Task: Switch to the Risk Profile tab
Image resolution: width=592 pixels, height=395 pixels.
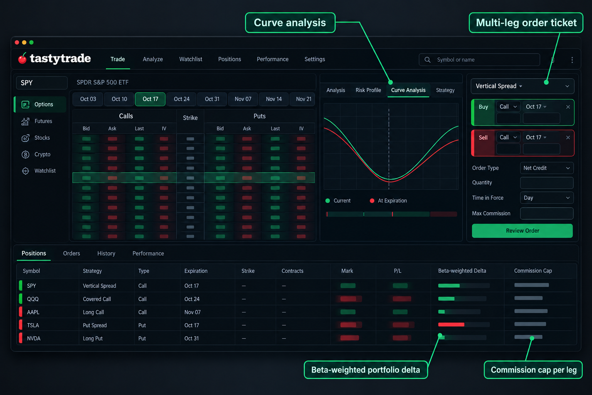Action: [x=368, y=90]
